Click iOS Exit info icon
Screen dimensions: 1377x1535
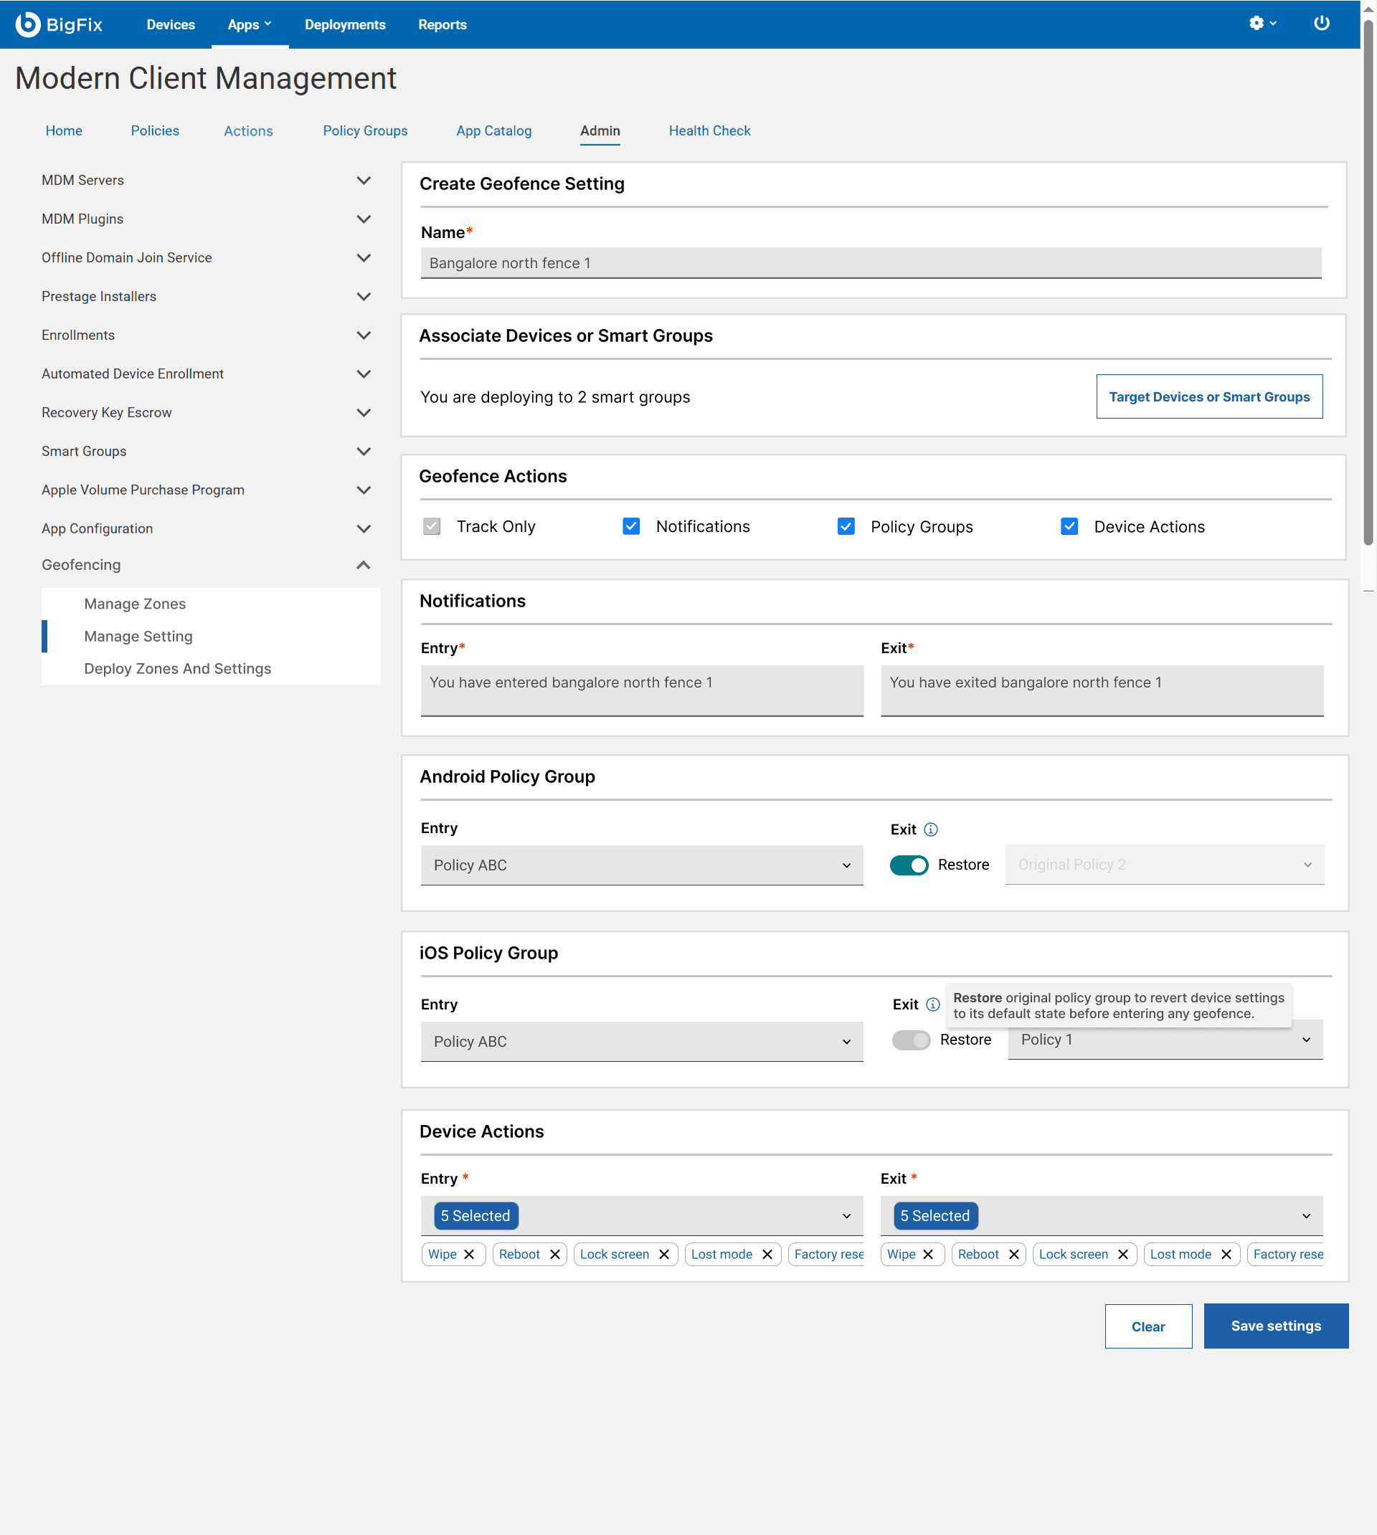tap(933, 1004)
